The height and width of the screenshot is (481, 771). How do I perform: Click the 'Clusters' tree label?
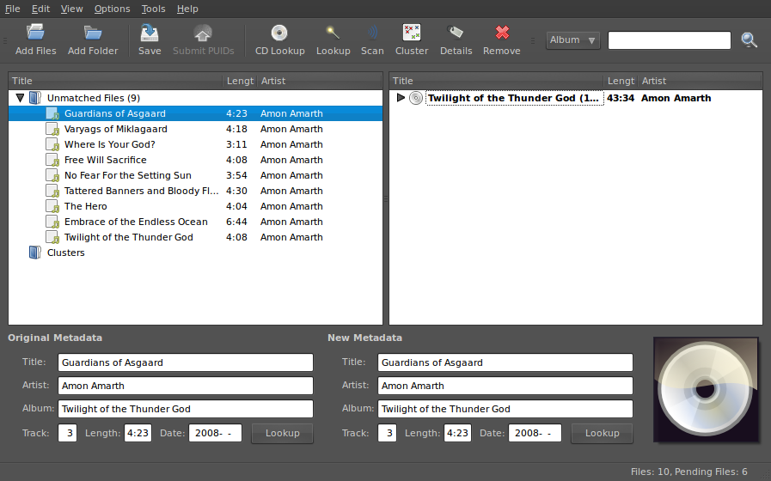click(66, 253)
